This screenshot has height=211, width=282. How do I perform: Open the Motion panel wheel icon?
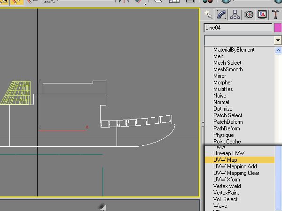pos(249,15)
